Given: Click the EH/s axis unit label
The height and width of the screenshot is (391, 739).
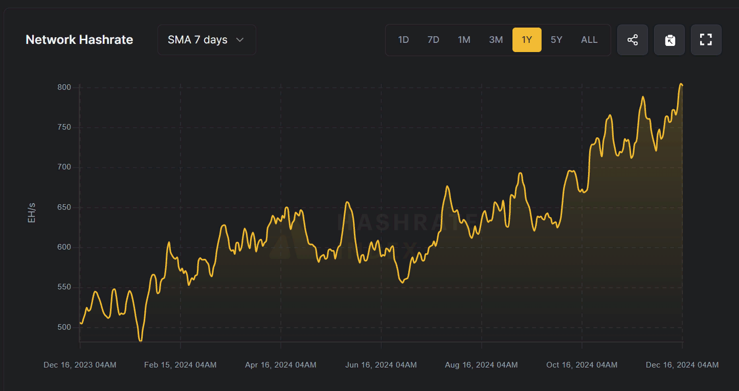Looking at the screenshot, I should click(x=32, y=213).
